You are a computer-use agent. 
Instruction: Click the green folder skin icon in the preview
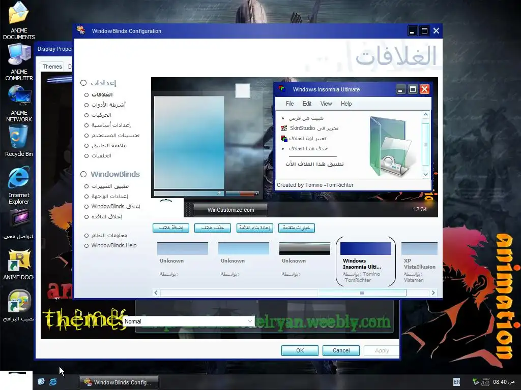(391, 146)
